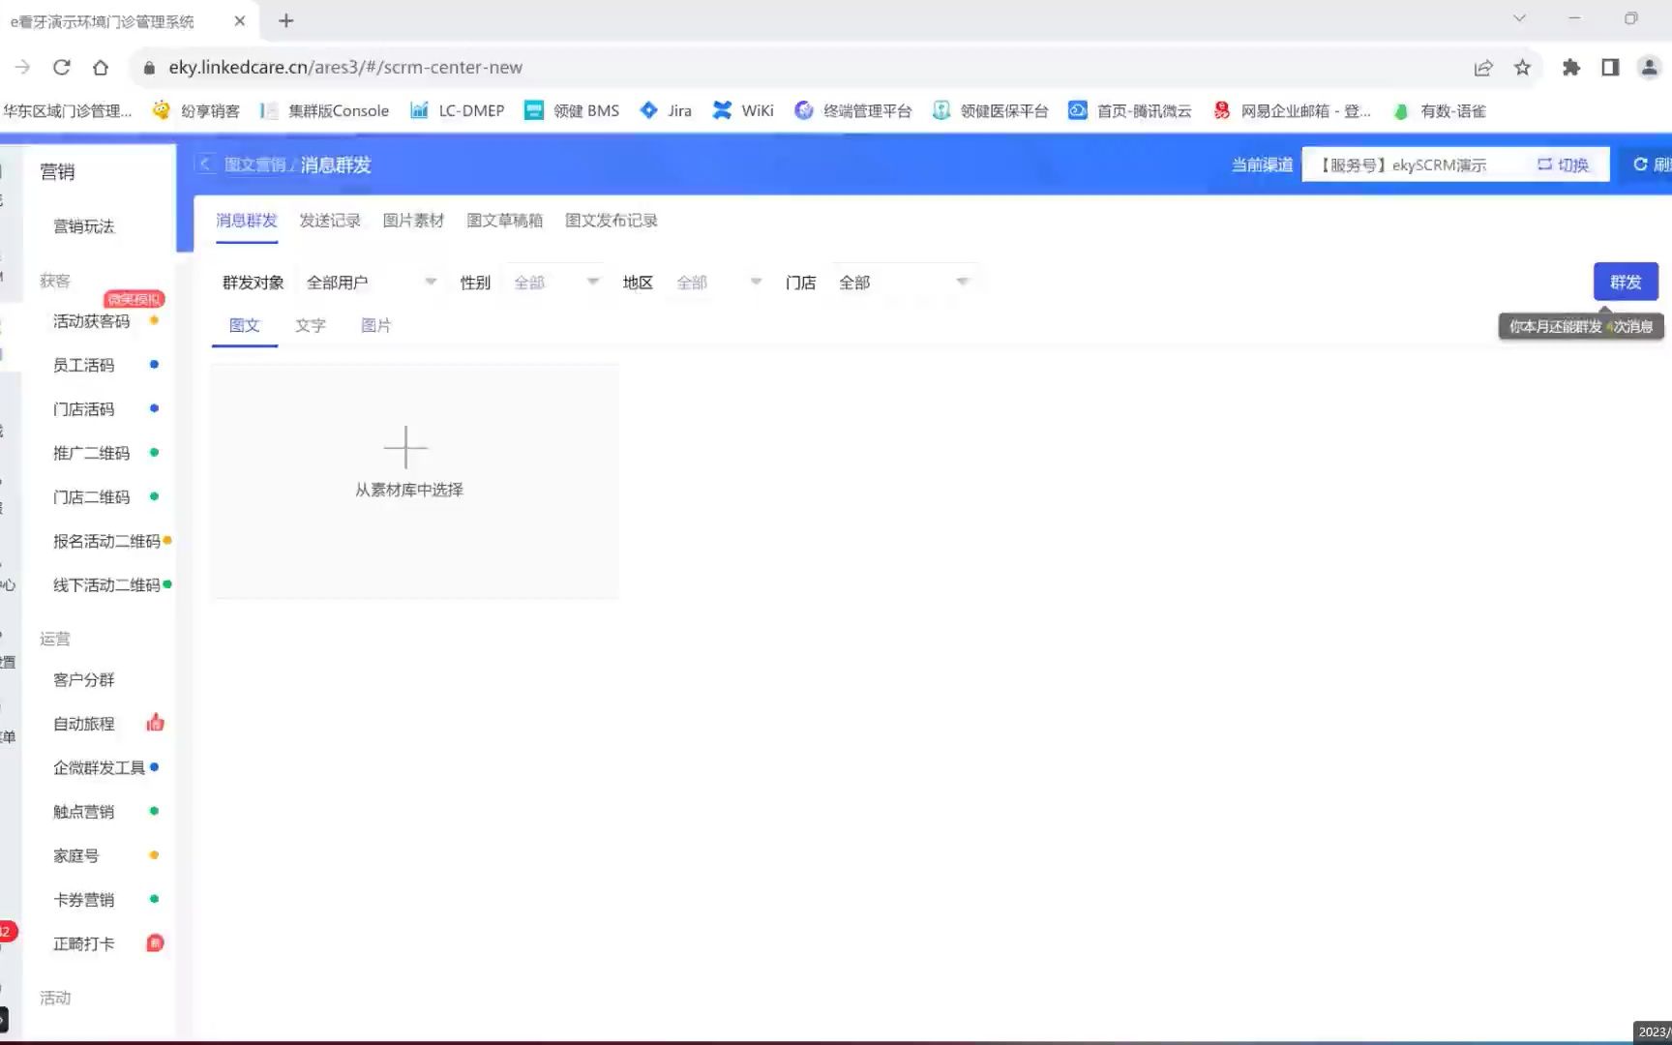Open 企微群发工具 in the sidebar
1672x1045 pixels.
99,768
